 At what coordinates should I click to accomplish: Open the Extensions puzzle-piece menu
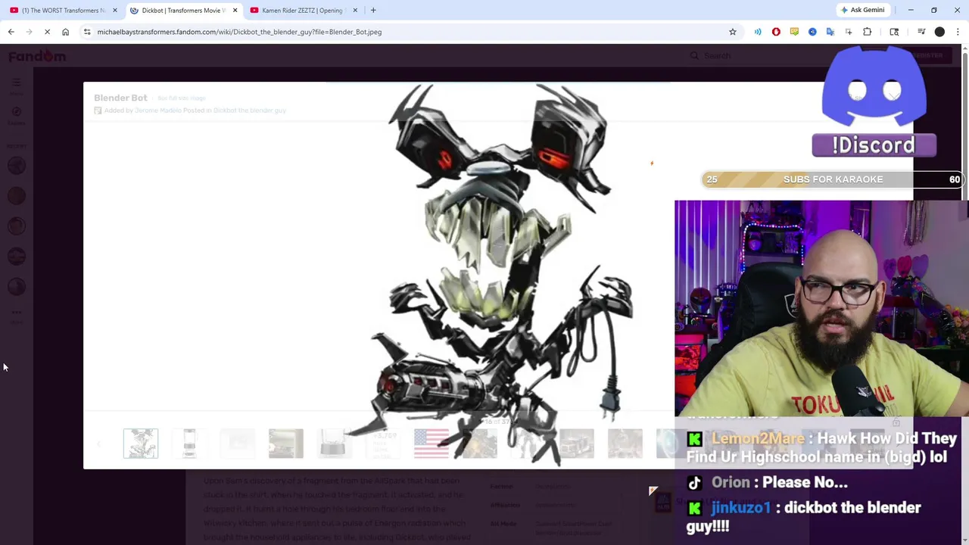(x=867, y=32)
